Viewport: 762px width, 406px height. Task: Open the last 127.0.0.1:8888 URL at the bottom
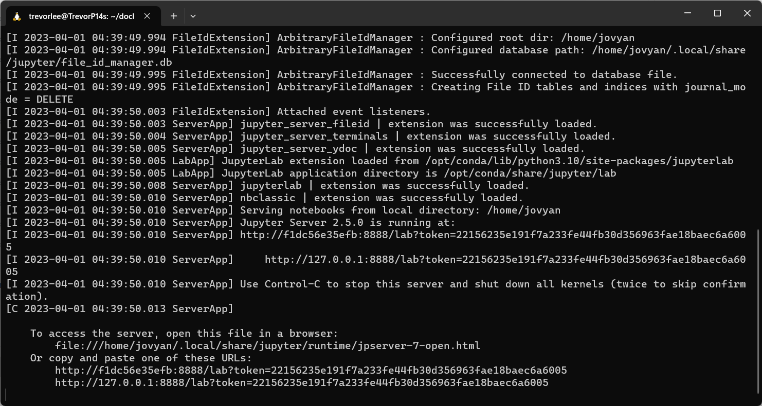coord(301,382)
